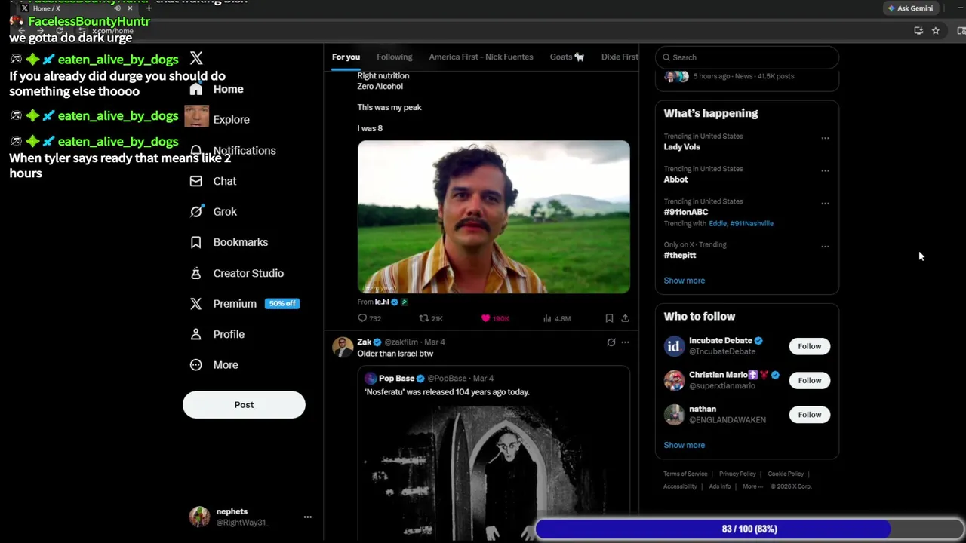Click the magnifier icon in the search box
The height and width of the screenshot is (543, 966).
point(666,57)
